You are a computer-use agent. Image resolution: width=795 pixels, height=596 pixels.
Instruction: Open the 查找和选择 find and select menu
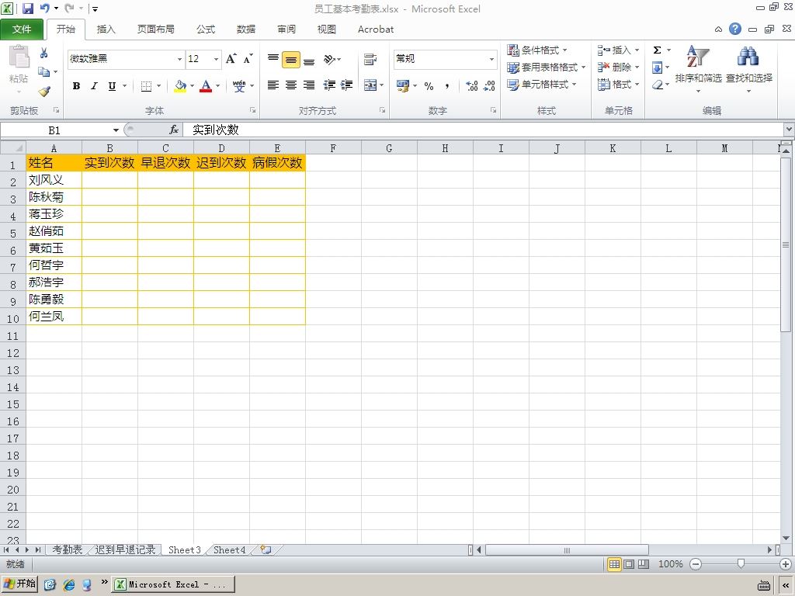pyautogui.click(x=749, y=69)
